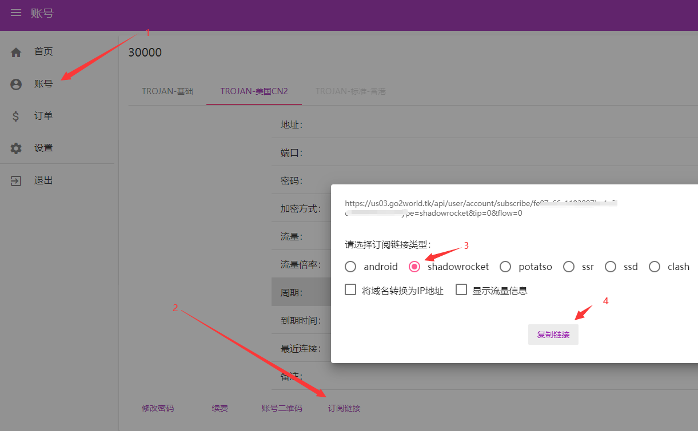This screenshot has width=698, height=431.
Task: Select the ssr subscription type
Action: click(x=569, y=267)
